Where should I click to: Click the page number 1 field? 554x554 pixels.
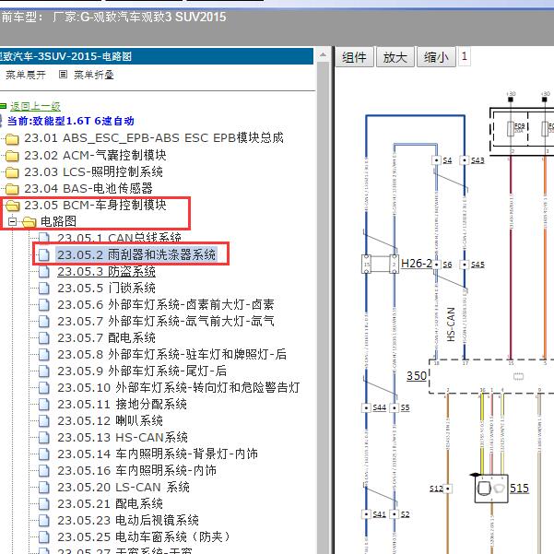(465, 56)
